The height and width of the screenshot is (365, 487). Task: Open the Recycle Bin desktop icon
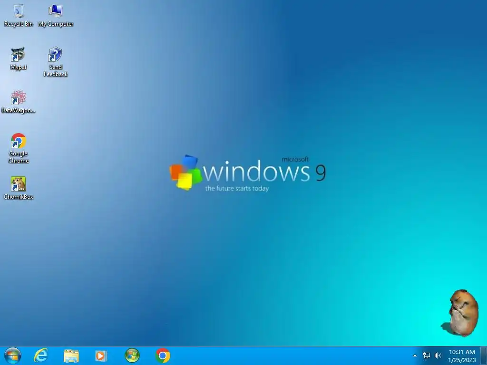tap(19, 15)
